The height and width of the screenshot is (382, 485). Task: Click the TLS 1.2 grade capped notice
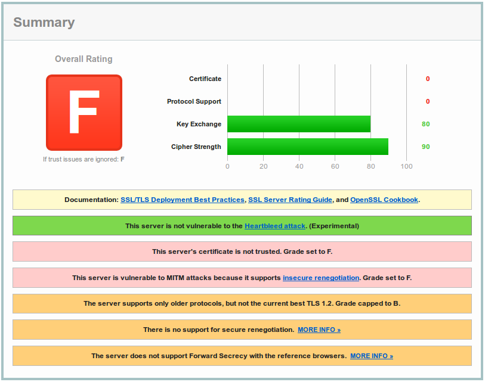tap(242, 303)
